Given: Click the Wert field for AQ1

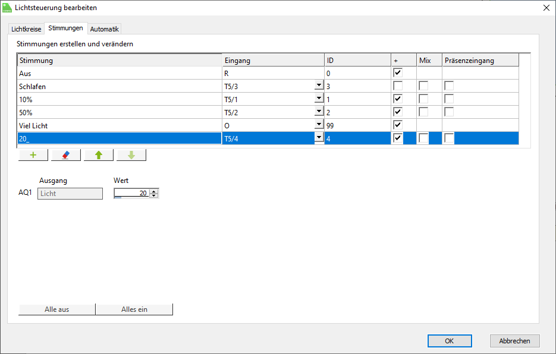Looking at the screenshot, I should tap(132, 193).
